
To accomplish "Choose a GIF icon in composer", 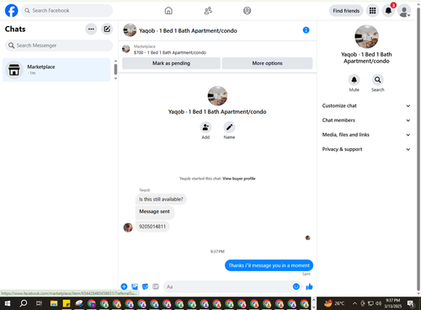I will (x=156, y=286).
